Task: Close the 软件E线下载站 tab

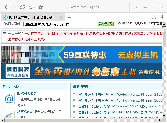Action: coord(61,17)
